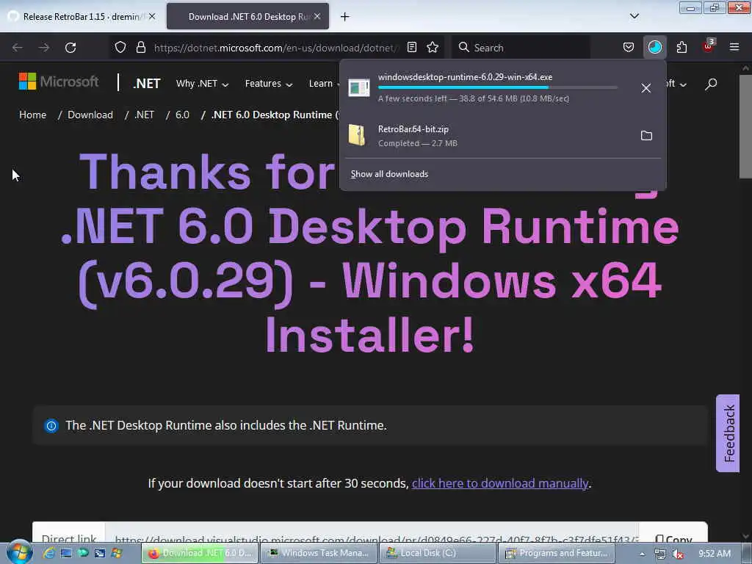
Task: Click the RetroBar64-bit.zip file icon
Action: pyautogui.click(x=357, y=135)
